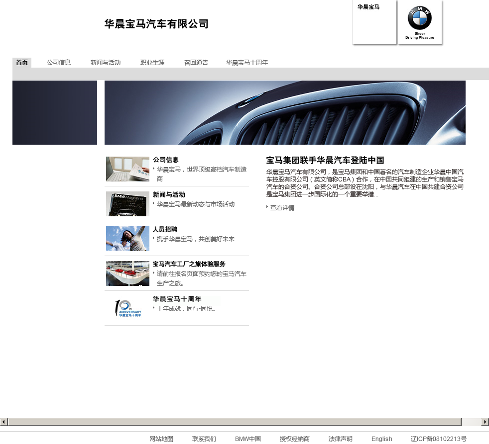
Task: Open 职业生涯 in the top menu
Action: click(152, 63)
